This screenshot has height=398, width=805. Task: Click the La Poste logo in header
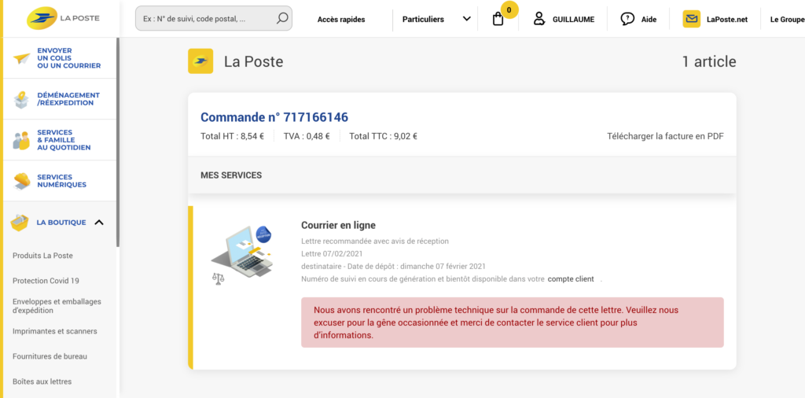[x=64, y=19]
